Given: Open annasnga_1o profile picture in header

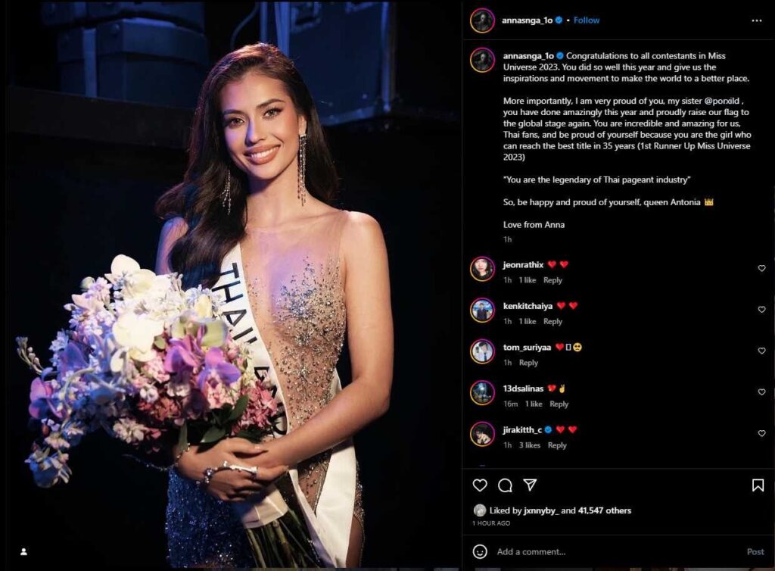Looking at the screenshot, I should click(482, 20).
